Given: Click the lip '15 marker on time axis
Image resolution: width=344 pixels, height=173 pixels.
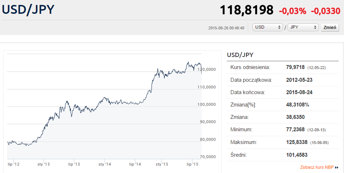Looking at the screenshot, I should tap(192, 164).
